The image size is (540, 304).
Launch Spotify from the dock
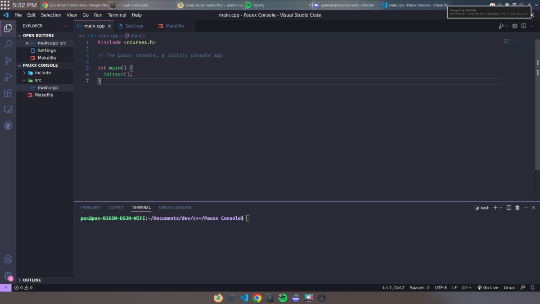point(283,298)
